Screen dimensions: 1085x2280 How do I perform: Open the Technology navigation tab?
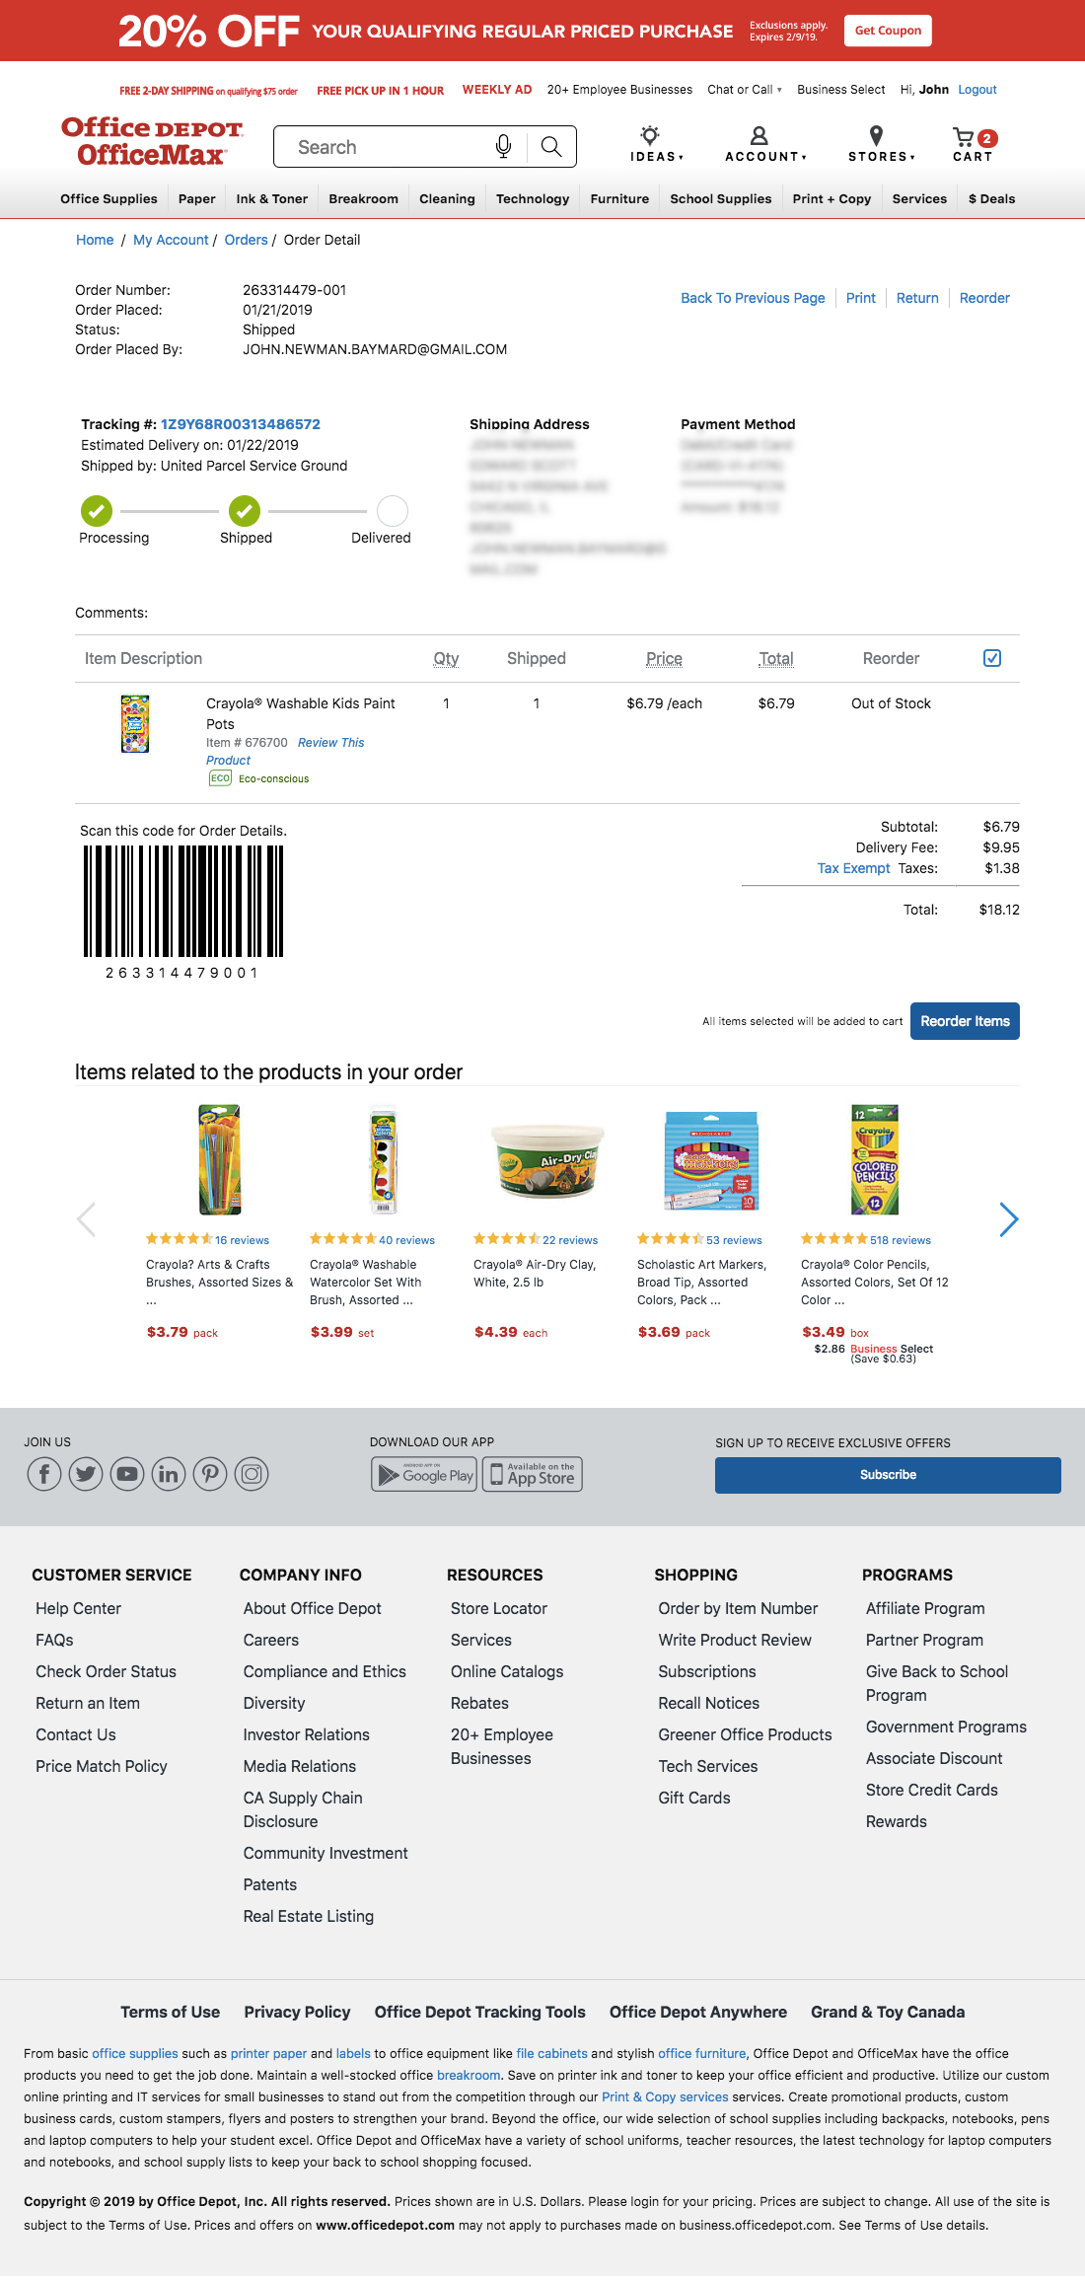click(532, 198)
